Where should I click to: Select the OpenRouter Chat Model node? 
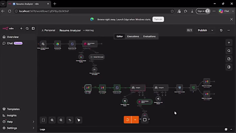[x=125, y=101]
